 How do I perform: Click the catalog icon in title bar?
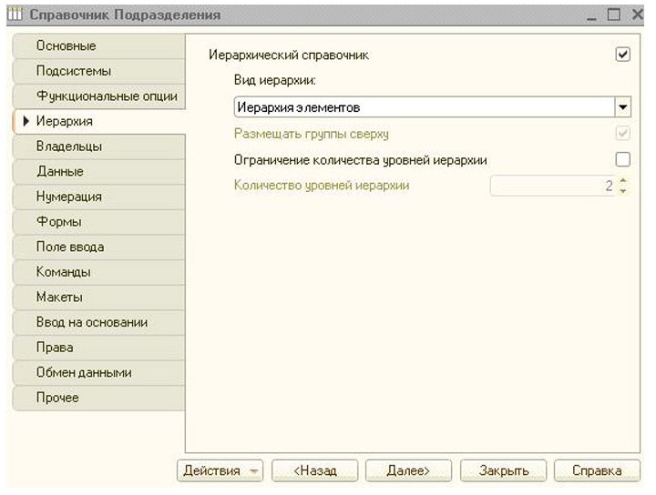tap(15, 15)
